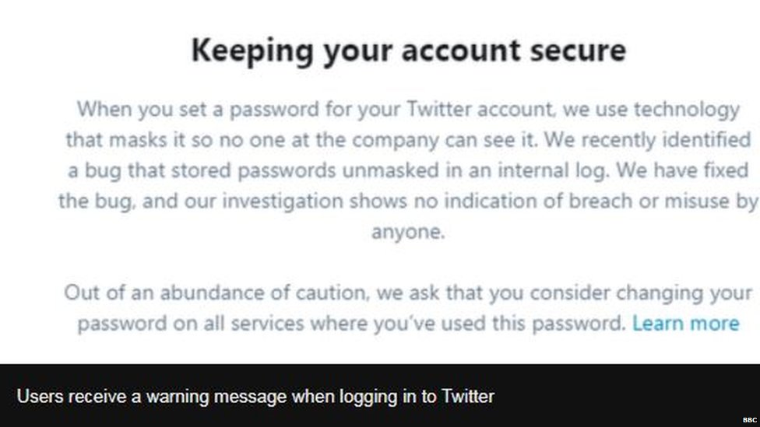The height and width of the screenshot is (427, 760).
Task: Open the Learn more link
Action: click(x=685, y=324)
